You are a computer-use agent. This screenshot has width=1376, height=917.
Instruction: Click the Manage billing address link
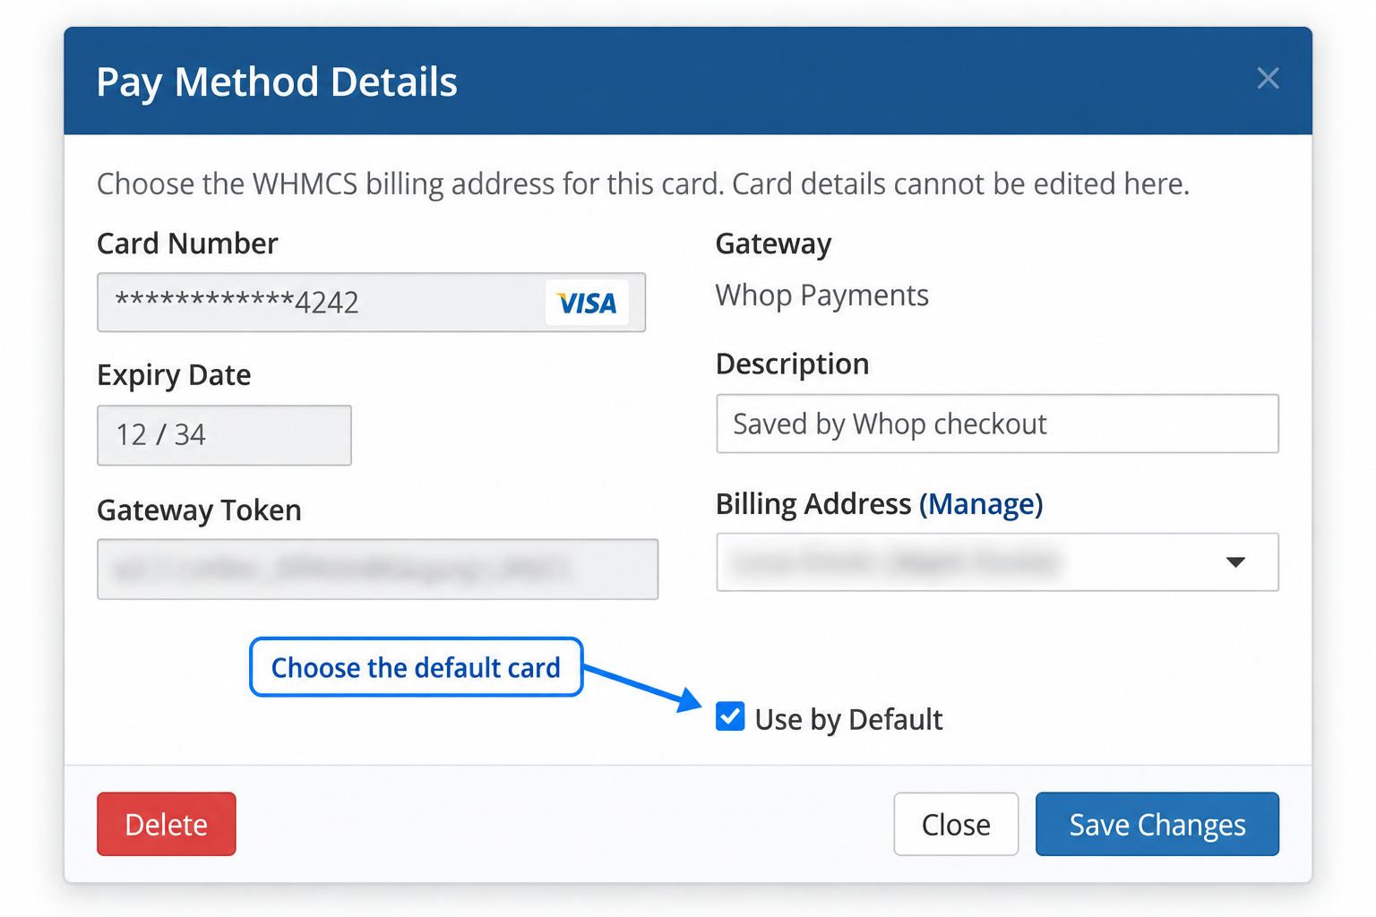pyautogui.click(x=981, y=504)
